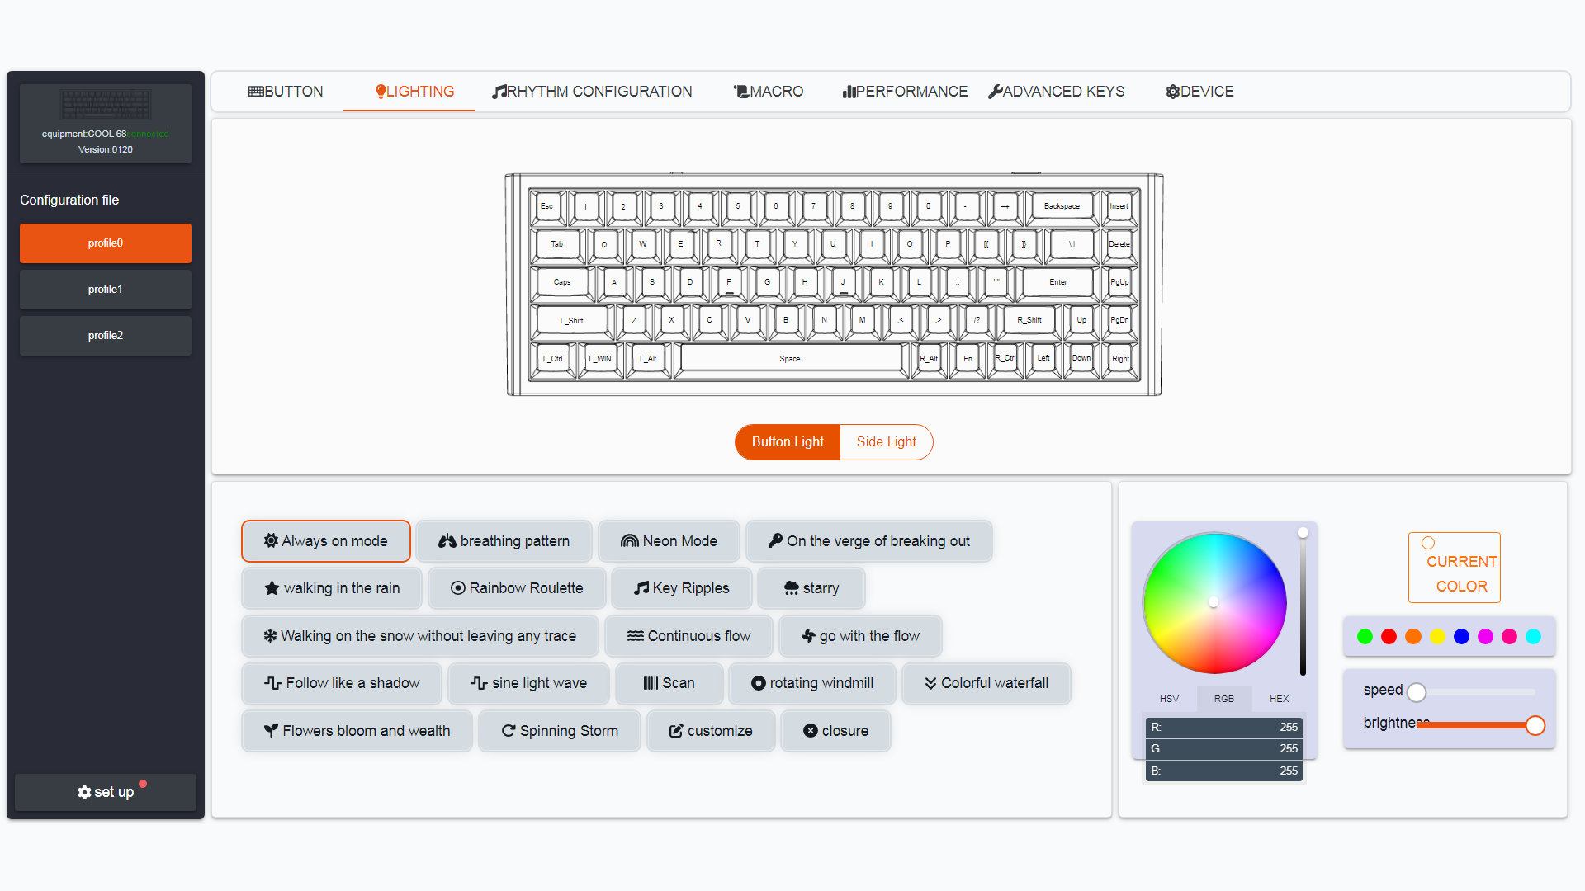1585x891 pixels.
Task: Click the vertical brightness bar beside wheel
Action: (1303, 602)
